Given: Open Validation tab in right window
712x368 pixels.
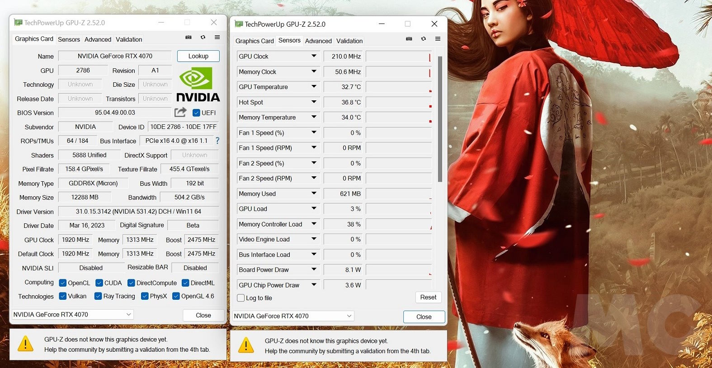Looking at the screenshot, I should pyautogui.click(x=349, y=41).
